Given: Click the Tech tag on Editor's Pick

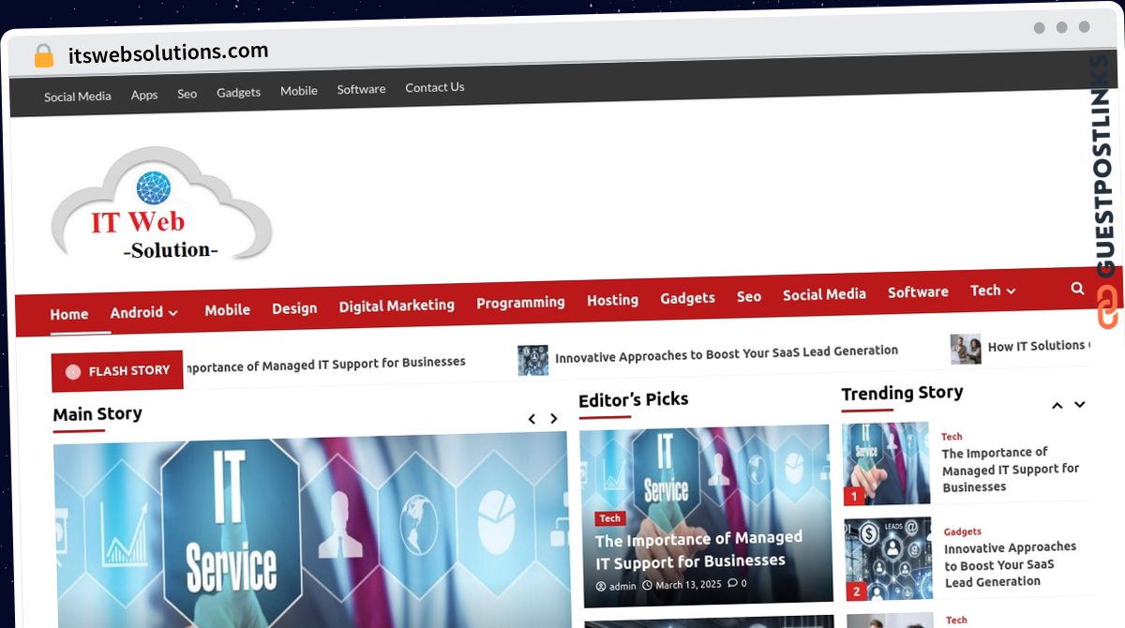Looking at the screenshot, I should (610, 518).
